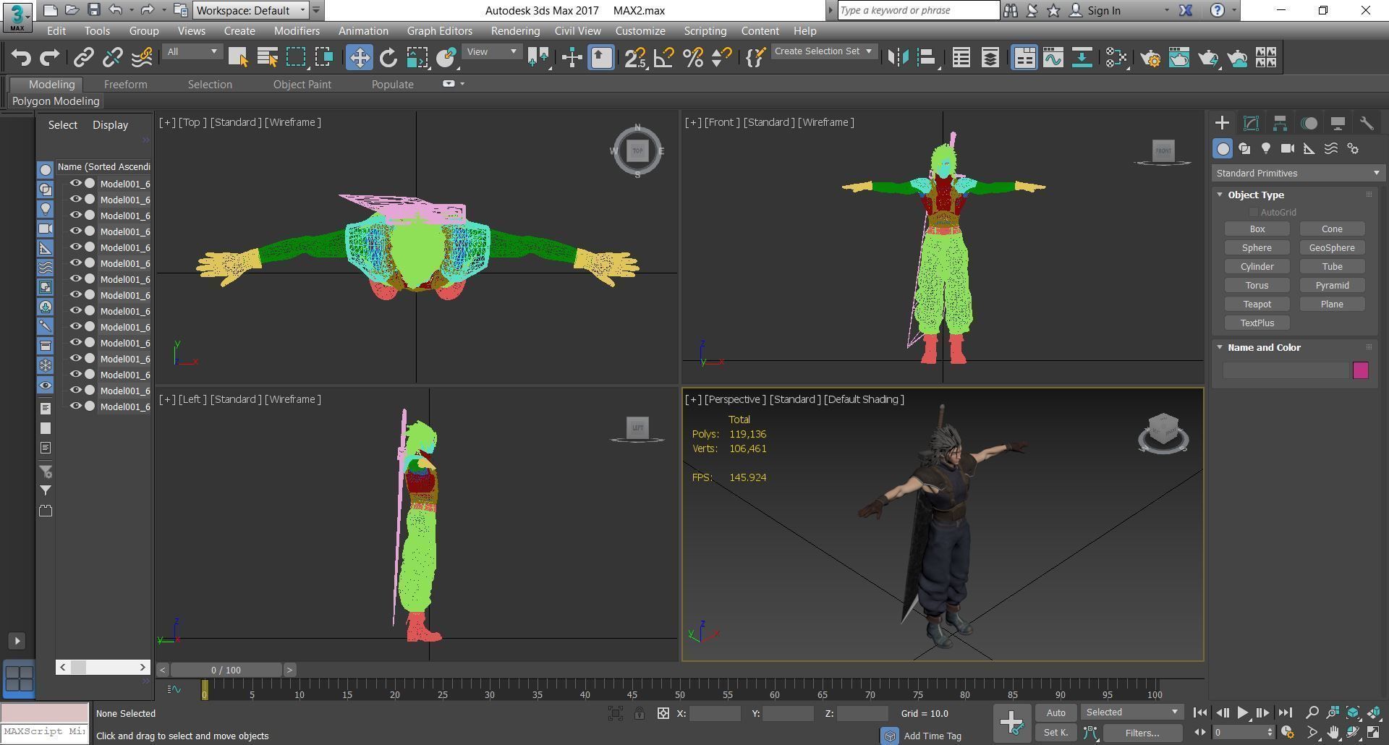
Task: Toggle the Selection Lock padlock
Action: (x=640, y=714)
